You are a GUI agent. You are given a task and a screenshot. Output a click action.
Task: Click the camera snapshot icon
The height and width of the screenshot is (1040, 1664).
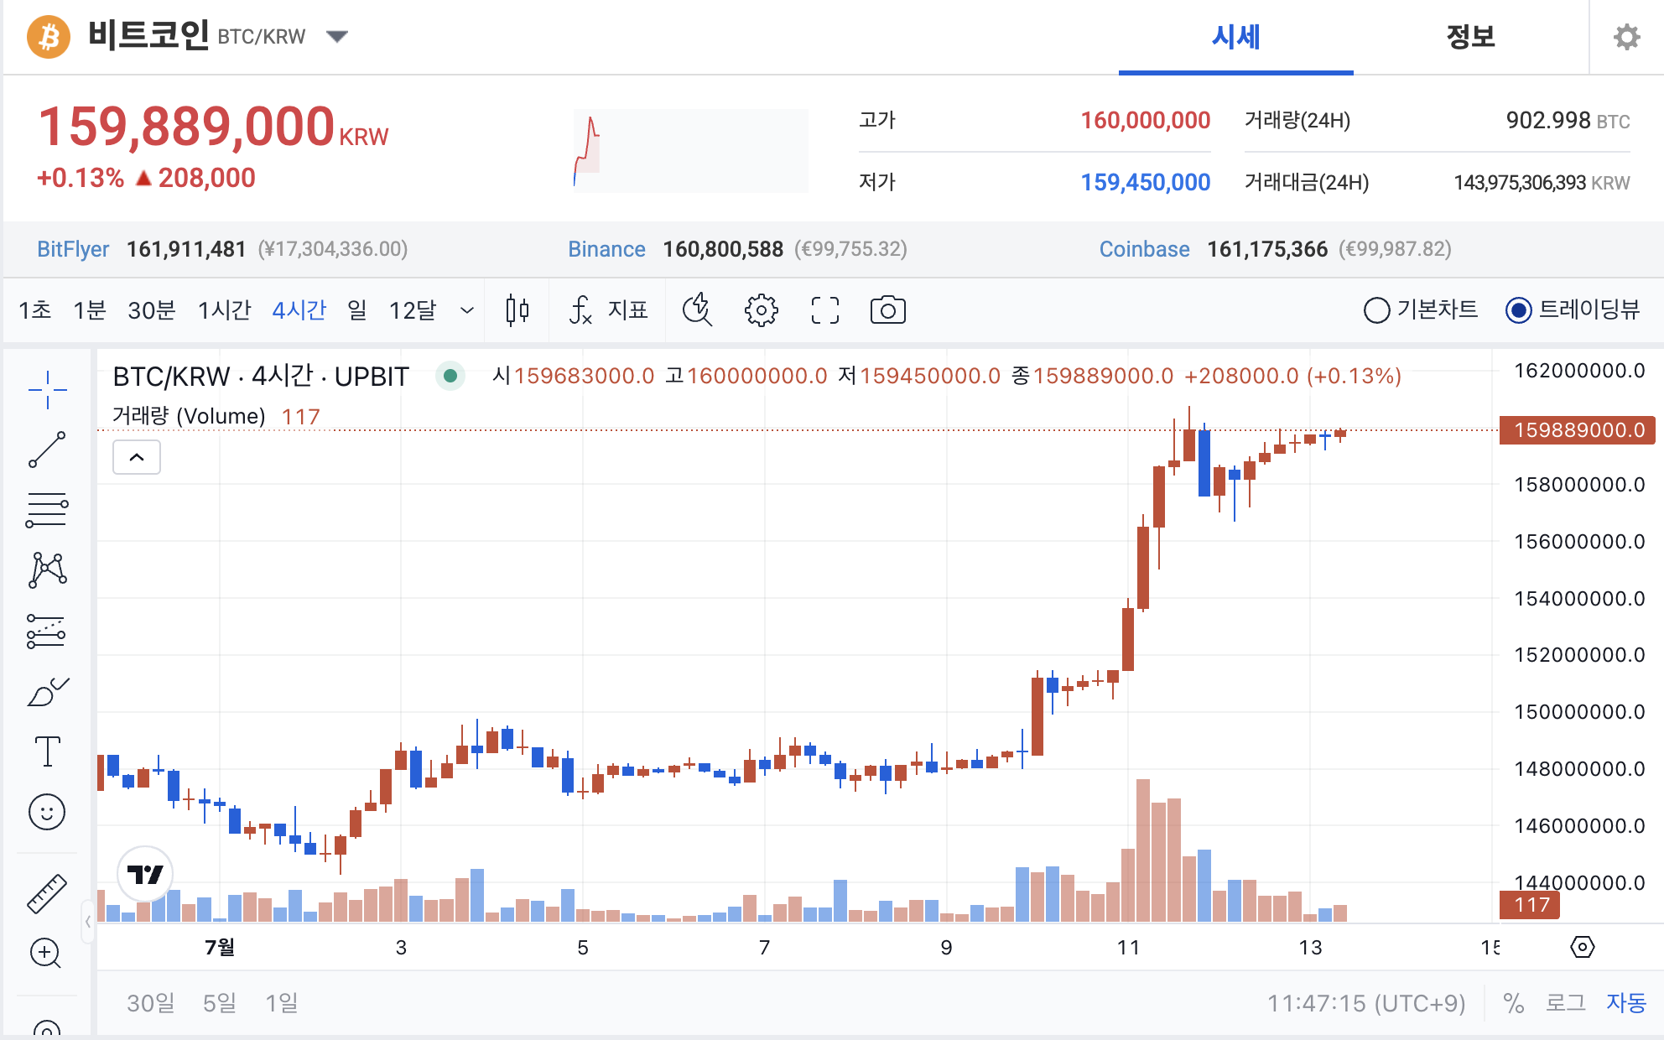pos(887,310)
